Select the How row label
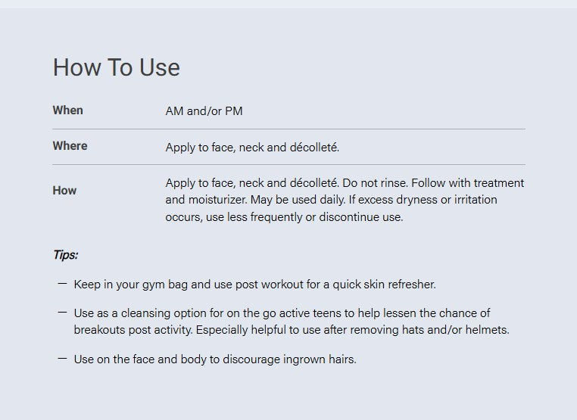This screenshot has width=577, height=420. click(64, 191)
